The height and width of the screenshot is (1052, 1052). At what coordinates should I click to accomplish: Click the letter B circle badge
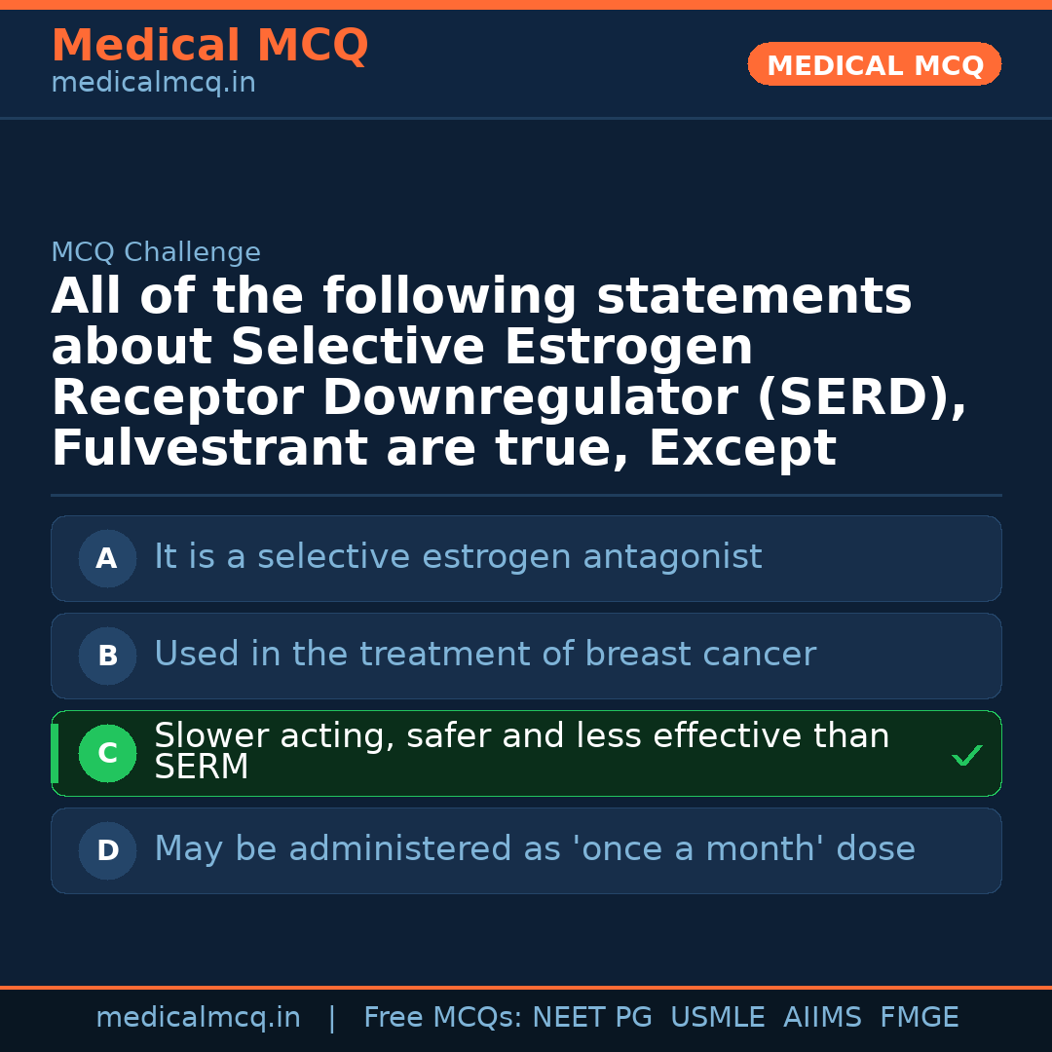tap(107, 656)
